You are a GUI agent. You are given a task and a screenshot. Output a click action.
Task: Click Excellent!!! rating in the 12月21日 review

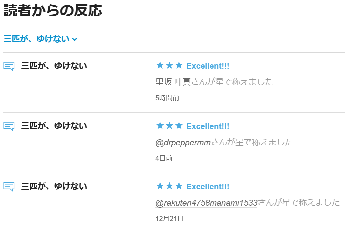[208, 187]
